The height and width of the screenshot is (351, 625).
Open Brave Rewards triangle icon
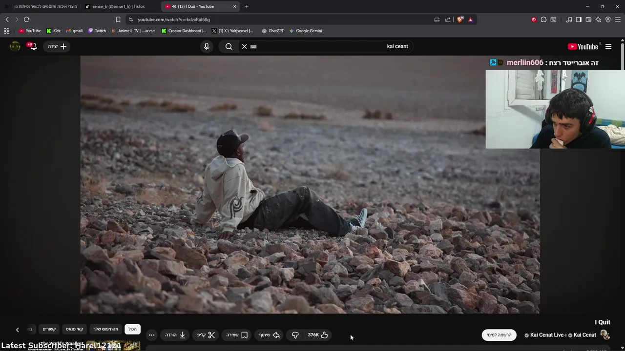coord(470,19)
